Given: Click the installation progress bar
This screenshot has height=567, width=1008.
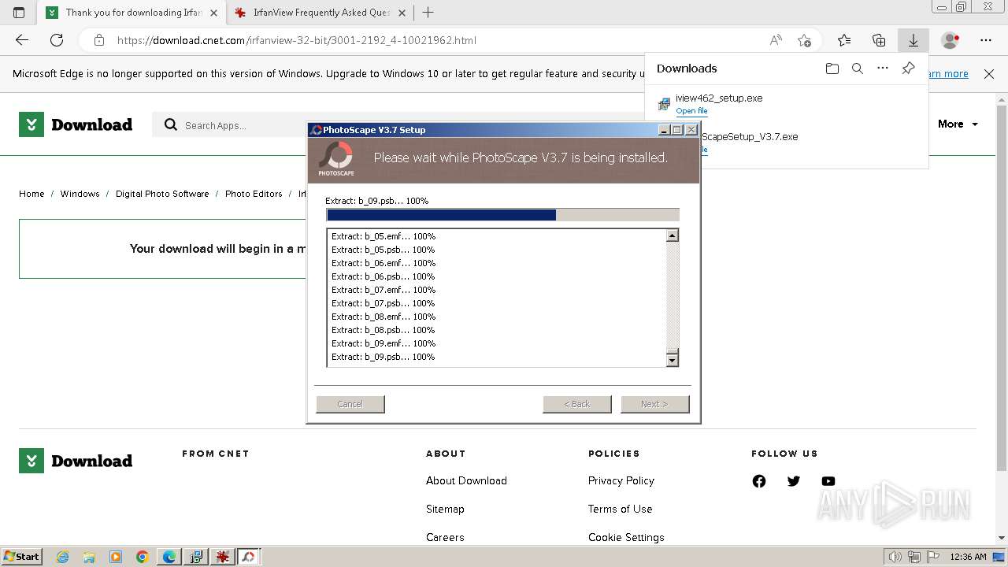Looking at the screenshot, I should (502, 215).
